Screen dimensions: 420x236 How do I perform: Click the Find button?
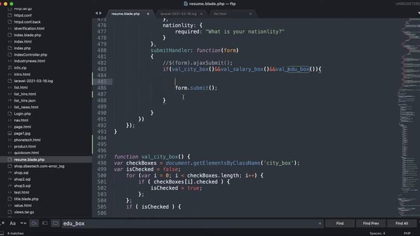pyautogui.click(x=340, y=224)
